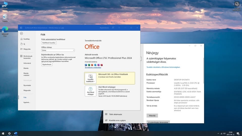Open Windows biztonság details link in Névjegy
Image resolution: width=242 pixels, height=136 pixels.
coord(163,67)
